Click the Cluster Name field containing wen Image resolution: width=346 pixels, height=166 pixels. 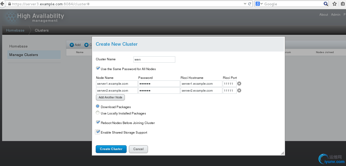click(154, 59)
